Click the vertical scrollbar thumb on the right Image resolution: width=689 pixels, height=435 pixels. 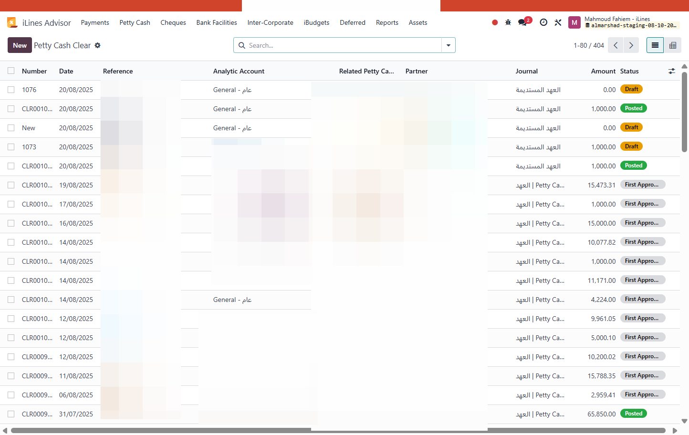684,112
